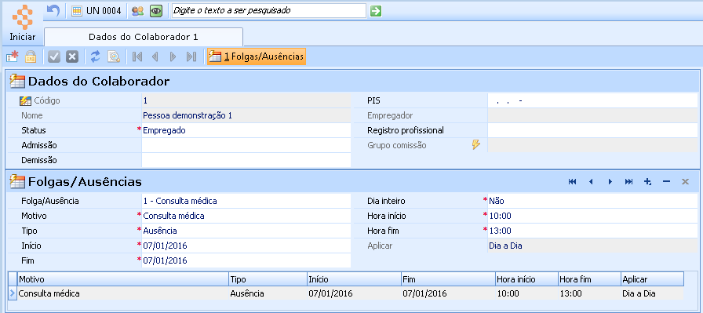Click the Fim date field
This screenshot has width=703, height=313.
click(246, 260)
